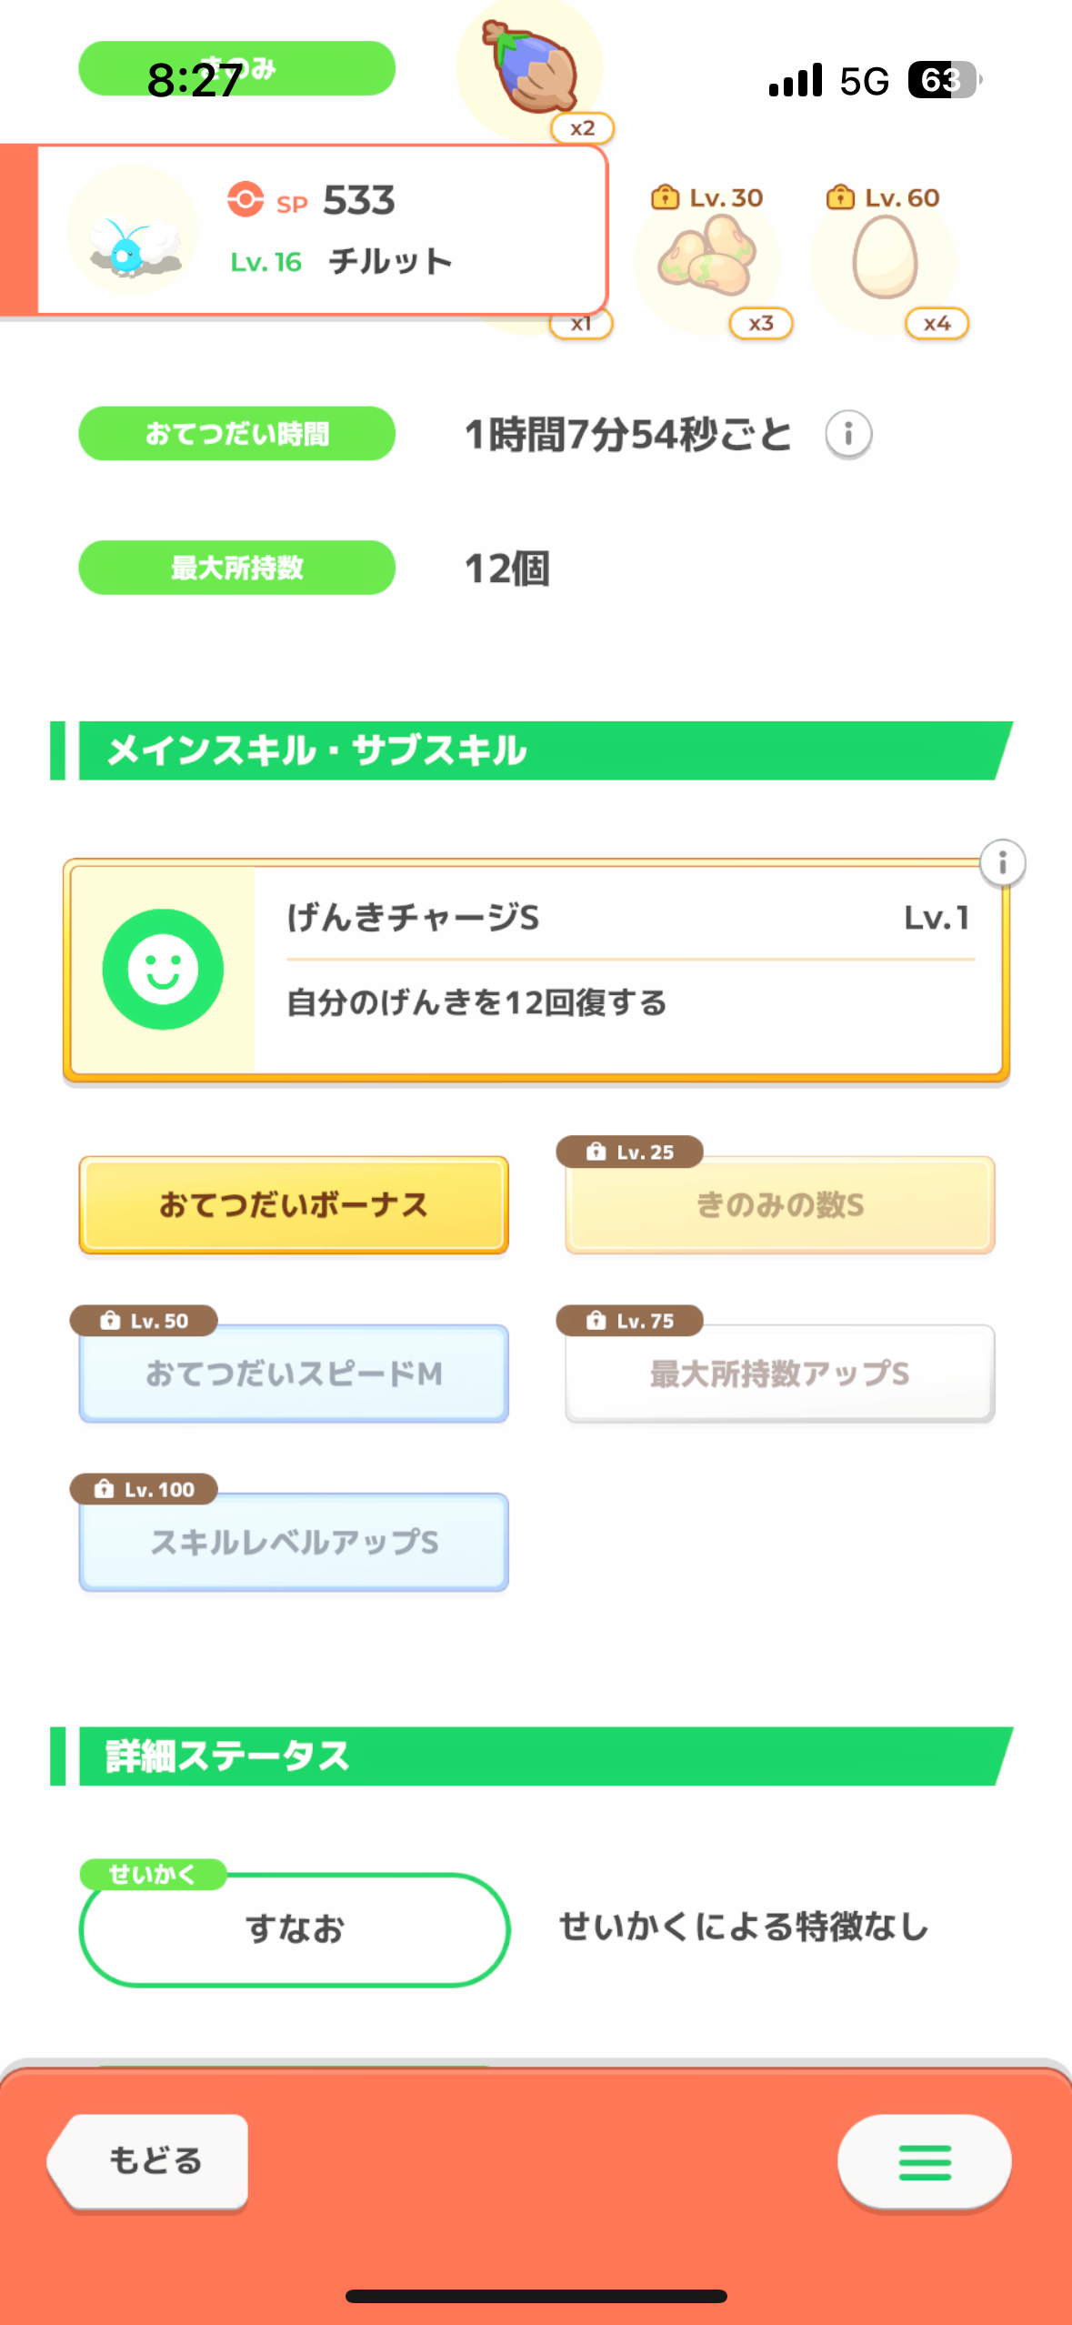
Task: Select the おてつだいボーナス sub skill
Action: point(294,1204)
